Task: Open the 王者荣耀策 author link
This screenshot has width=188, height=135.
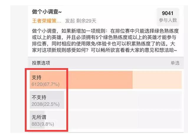Action: (x=47, y=21)
